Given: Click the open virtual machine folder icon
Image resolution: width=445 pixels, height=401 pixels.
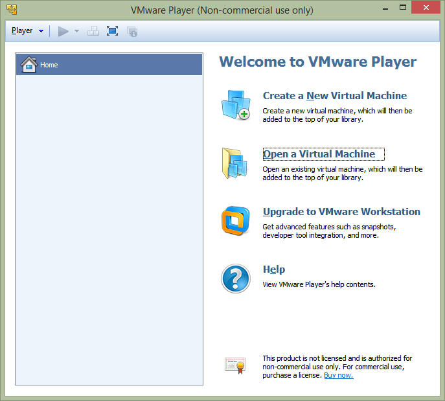Looking at the screenshot, I should [x=235, y=163].
